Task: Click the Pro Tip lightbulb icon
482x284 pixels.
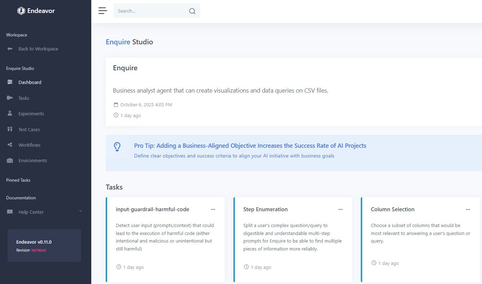Action: (x=117, y=147)
